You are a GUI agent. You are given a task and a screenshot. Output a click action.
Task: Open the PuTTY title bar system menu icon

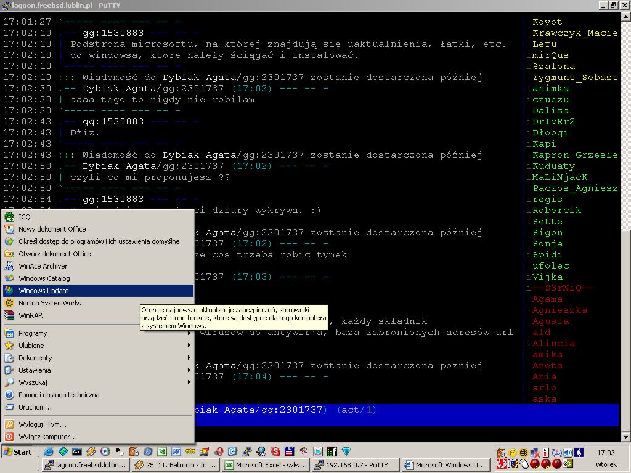[x=6, y=5]
